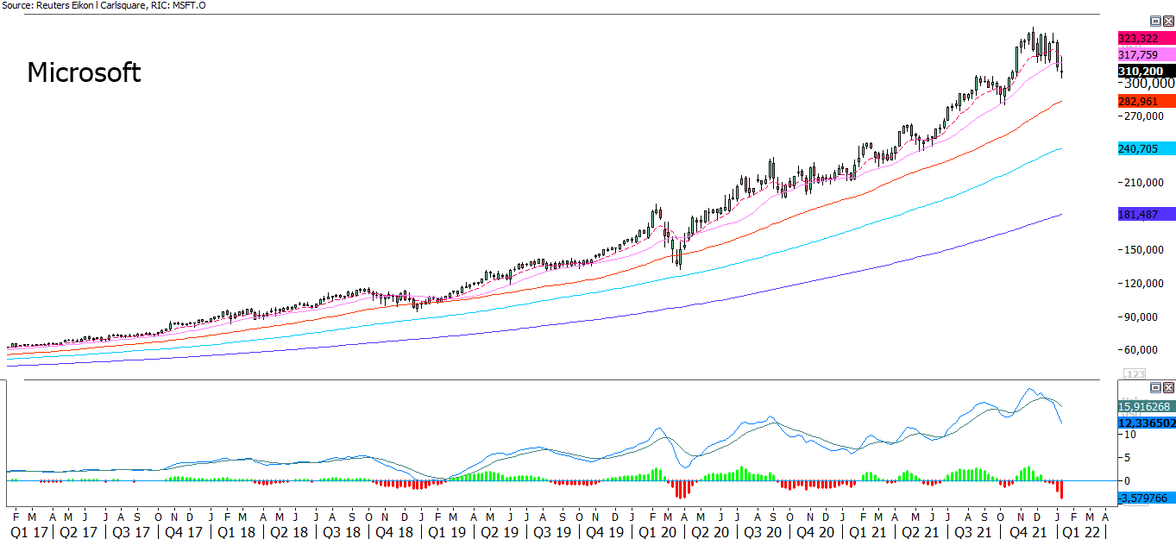Click the Q2 19 quarter label

pos(499,532)
